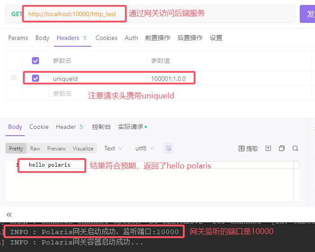
Task: Open the 前置操作 pre-request tab
Action: [x=157, y=38]
